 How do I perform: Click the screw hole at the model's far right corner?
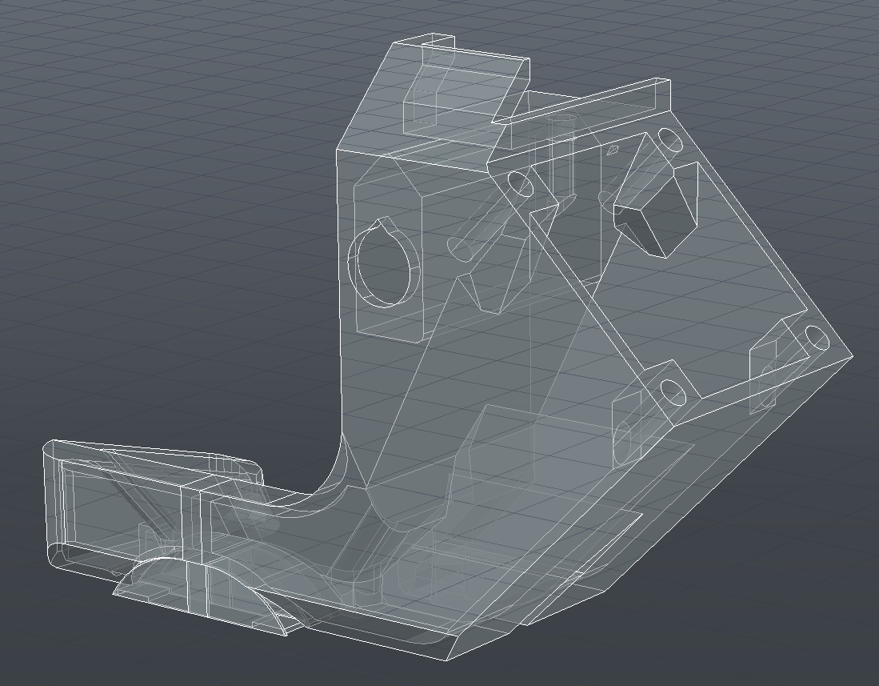click(817, 338)
